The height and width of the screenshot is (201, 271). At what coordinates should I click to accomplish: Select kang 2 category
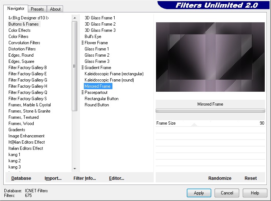point(15,161)
